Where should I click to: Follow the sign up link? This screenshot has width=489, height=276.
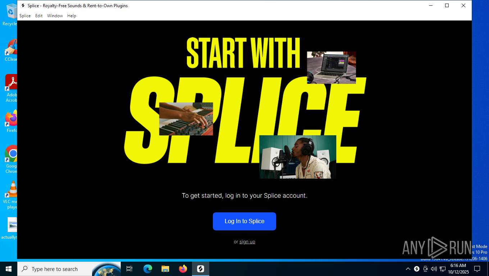coord(247,242)
